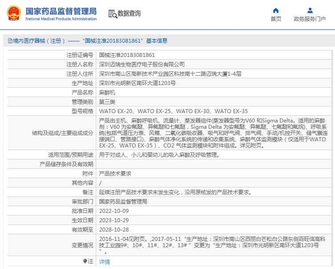Image resolution: width=335 pixels, height=269 pixels.
Task: Click the 政务服务门户 user icon
Action: point(310,11)
